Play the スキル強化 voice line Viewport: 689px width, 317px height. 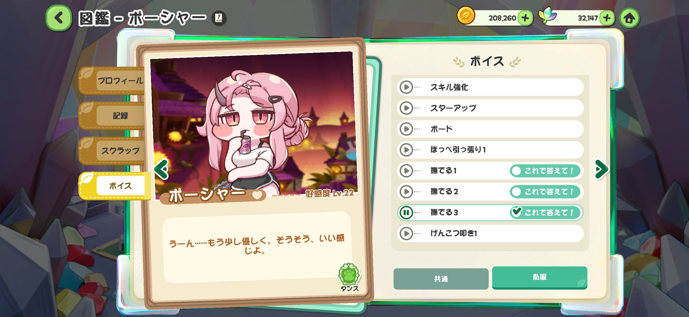[x=406, y=87]
